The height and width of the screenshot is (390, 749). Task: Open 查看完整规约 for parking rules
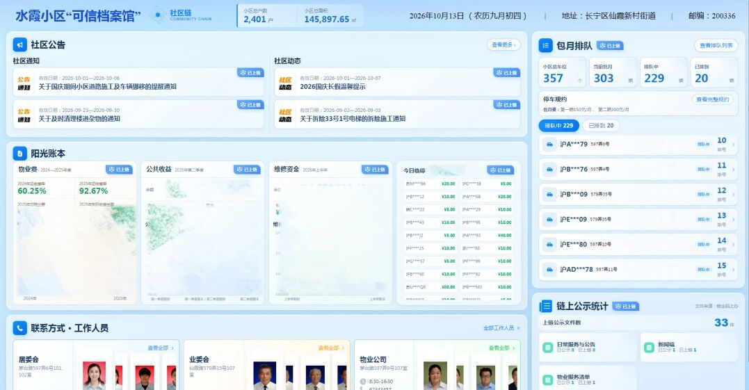713,99
